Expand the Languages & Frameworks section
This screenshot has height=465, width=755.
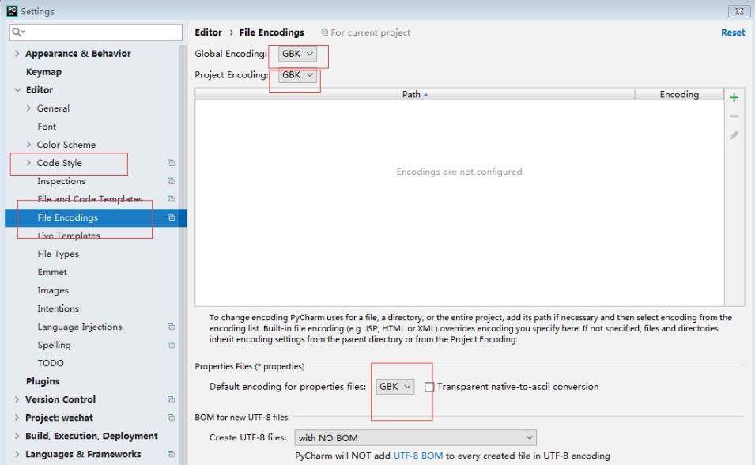(17, 454)
